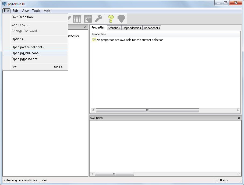Choose Open pgpass.conf from File menu
The width and height of the screenshot is (244, 185).
(24, 59)
